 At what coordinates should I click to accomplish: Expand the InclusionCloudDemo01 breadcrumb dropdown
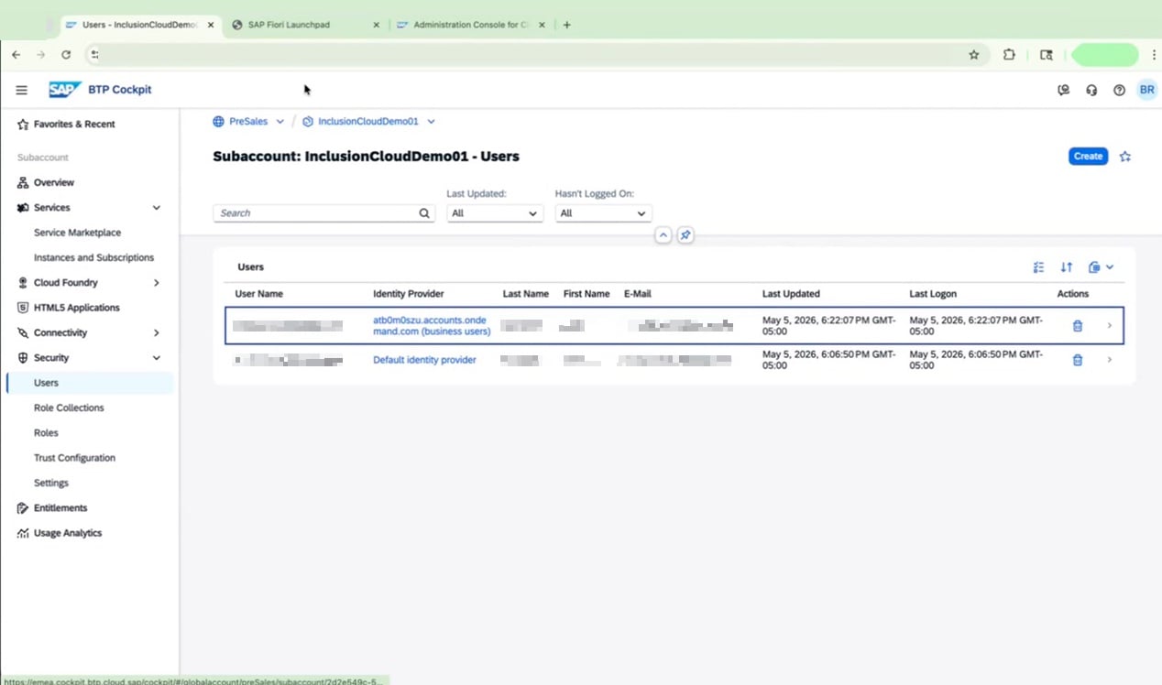432,122
